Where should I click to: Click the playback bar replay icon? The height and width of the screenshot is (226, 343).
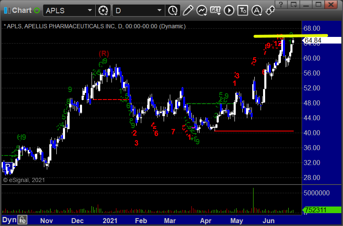[x=229, y=10]
